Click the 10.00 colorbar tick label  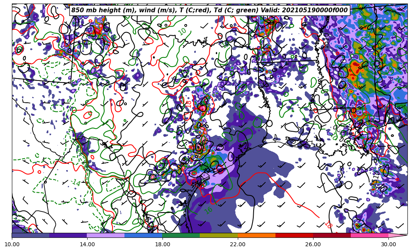(x=12, y=245)
